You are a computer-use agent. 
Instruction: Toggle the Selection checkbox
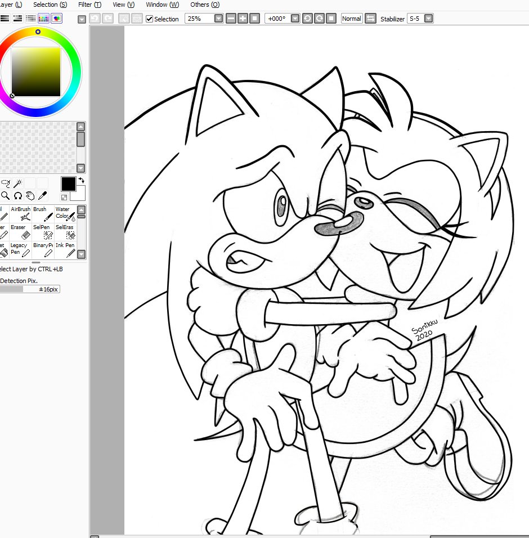tap(149, 19)
